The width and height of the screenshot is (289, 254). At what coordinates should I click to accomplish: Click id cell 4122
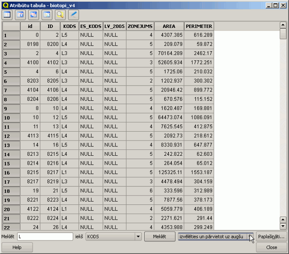(x=30, y=209)
